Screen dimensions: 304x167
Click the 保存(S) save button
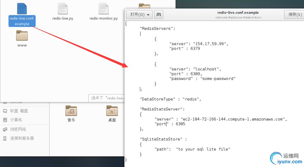[294, 14]
